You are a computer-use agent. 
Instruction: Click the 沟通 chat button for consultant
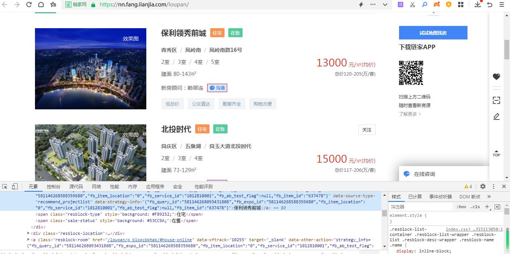pos(217,88)
